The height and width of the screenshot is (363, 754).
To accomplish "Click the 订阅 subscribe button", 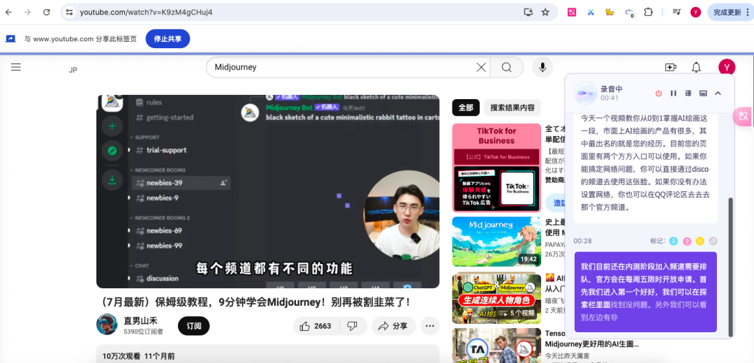I will (194, 326).
